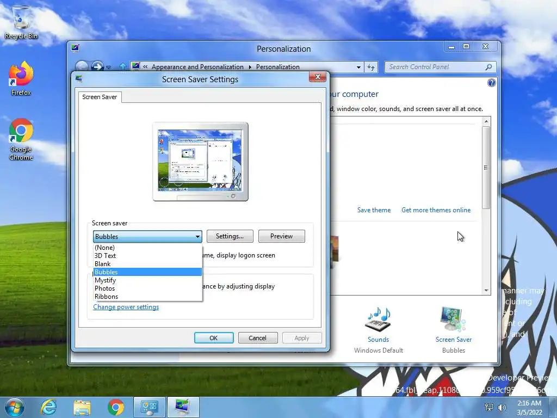Open the taskbar clock and date

[529, 408]
